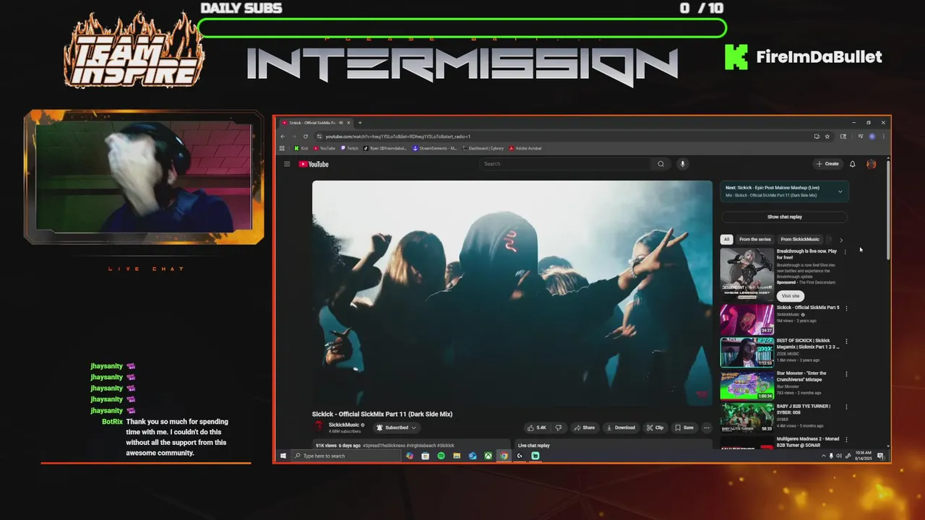Select From SickickMusic chip
Screen dimensions: 925x520
[x=800, y=239]
